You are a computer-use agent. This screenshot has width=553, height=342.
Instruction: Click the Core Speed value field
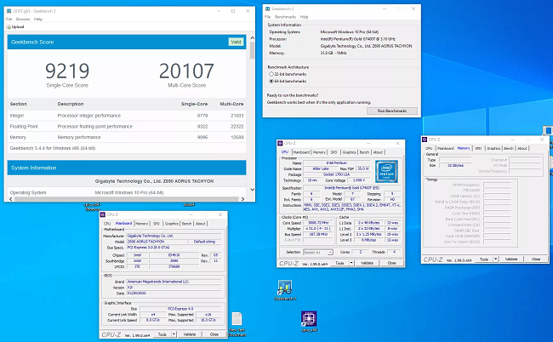click(318, 223)
